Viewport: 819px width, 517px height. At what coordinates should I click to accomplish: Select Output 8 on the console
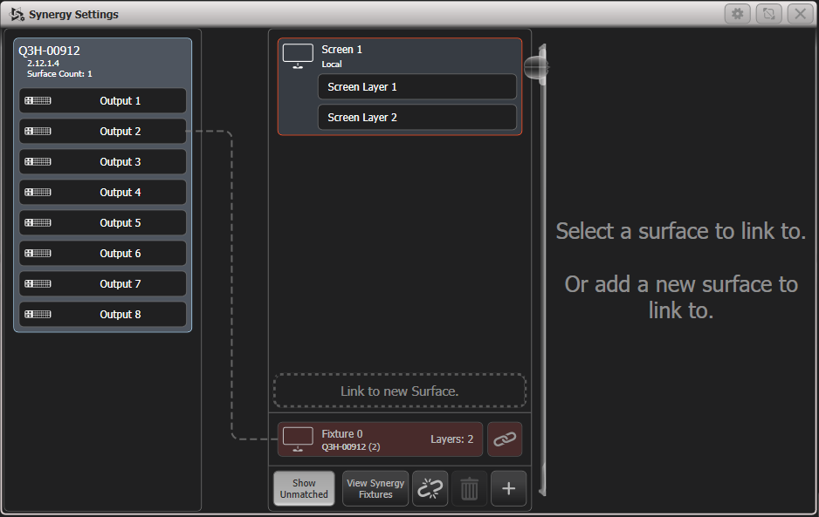pyautogui.click(x=102, y=314)
